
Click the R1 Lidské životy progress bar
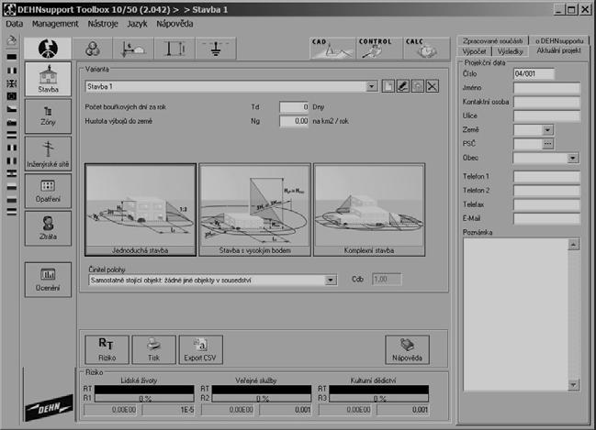tap(144, 398)
